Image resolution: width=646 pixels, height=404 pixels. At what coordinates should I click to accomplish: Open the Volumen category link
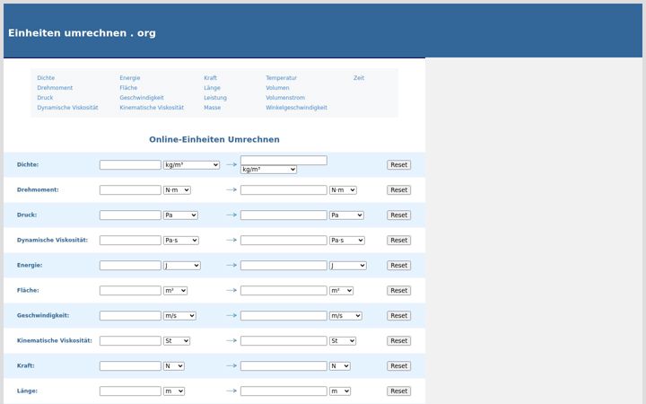pos(277,88)
